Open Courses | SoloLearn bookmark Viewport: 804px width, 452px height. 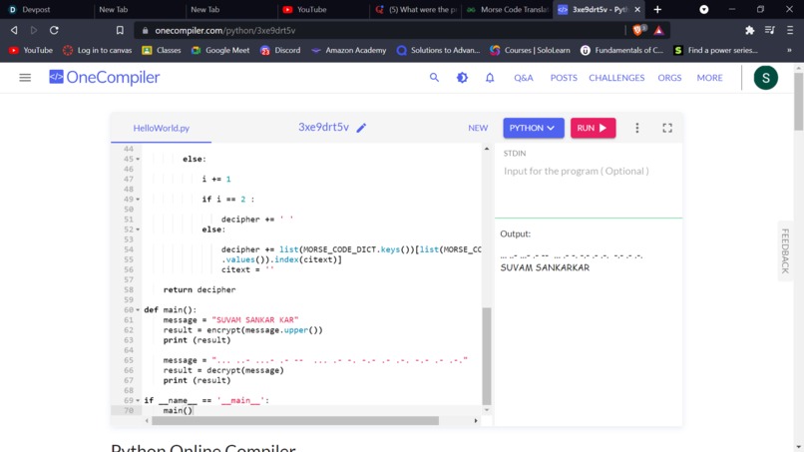[530, 50]
